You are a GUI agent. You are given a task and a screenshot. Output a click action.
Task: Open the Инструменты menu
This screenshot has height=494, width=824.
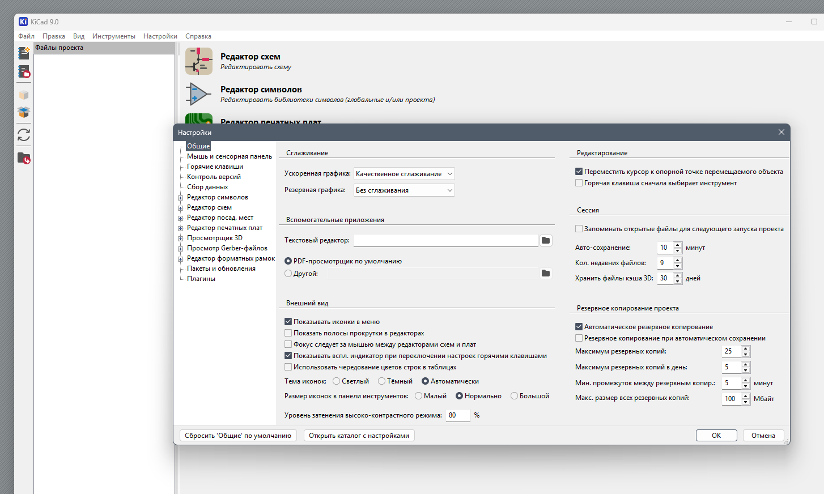[114, 36]
